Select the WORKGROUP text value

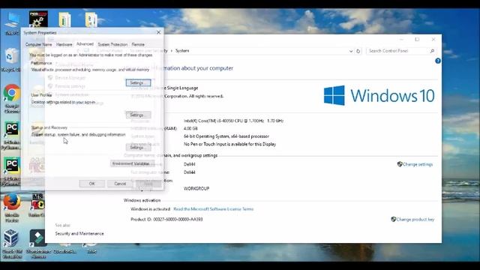[196, 188]
